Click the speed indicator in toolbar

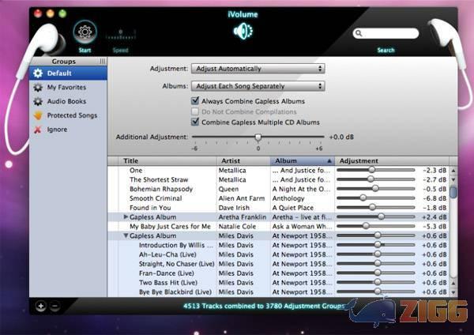(120, 36)
